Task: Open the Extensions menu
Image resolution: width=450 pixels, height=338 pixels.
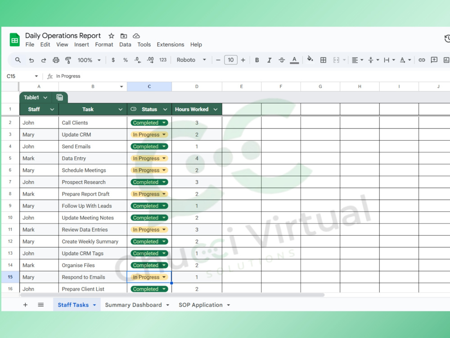Action: coord(171,45)
